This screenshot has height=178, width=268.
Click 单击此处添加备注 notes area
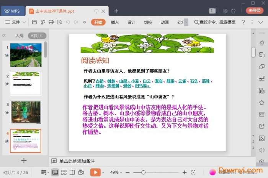tap(77, 161)
